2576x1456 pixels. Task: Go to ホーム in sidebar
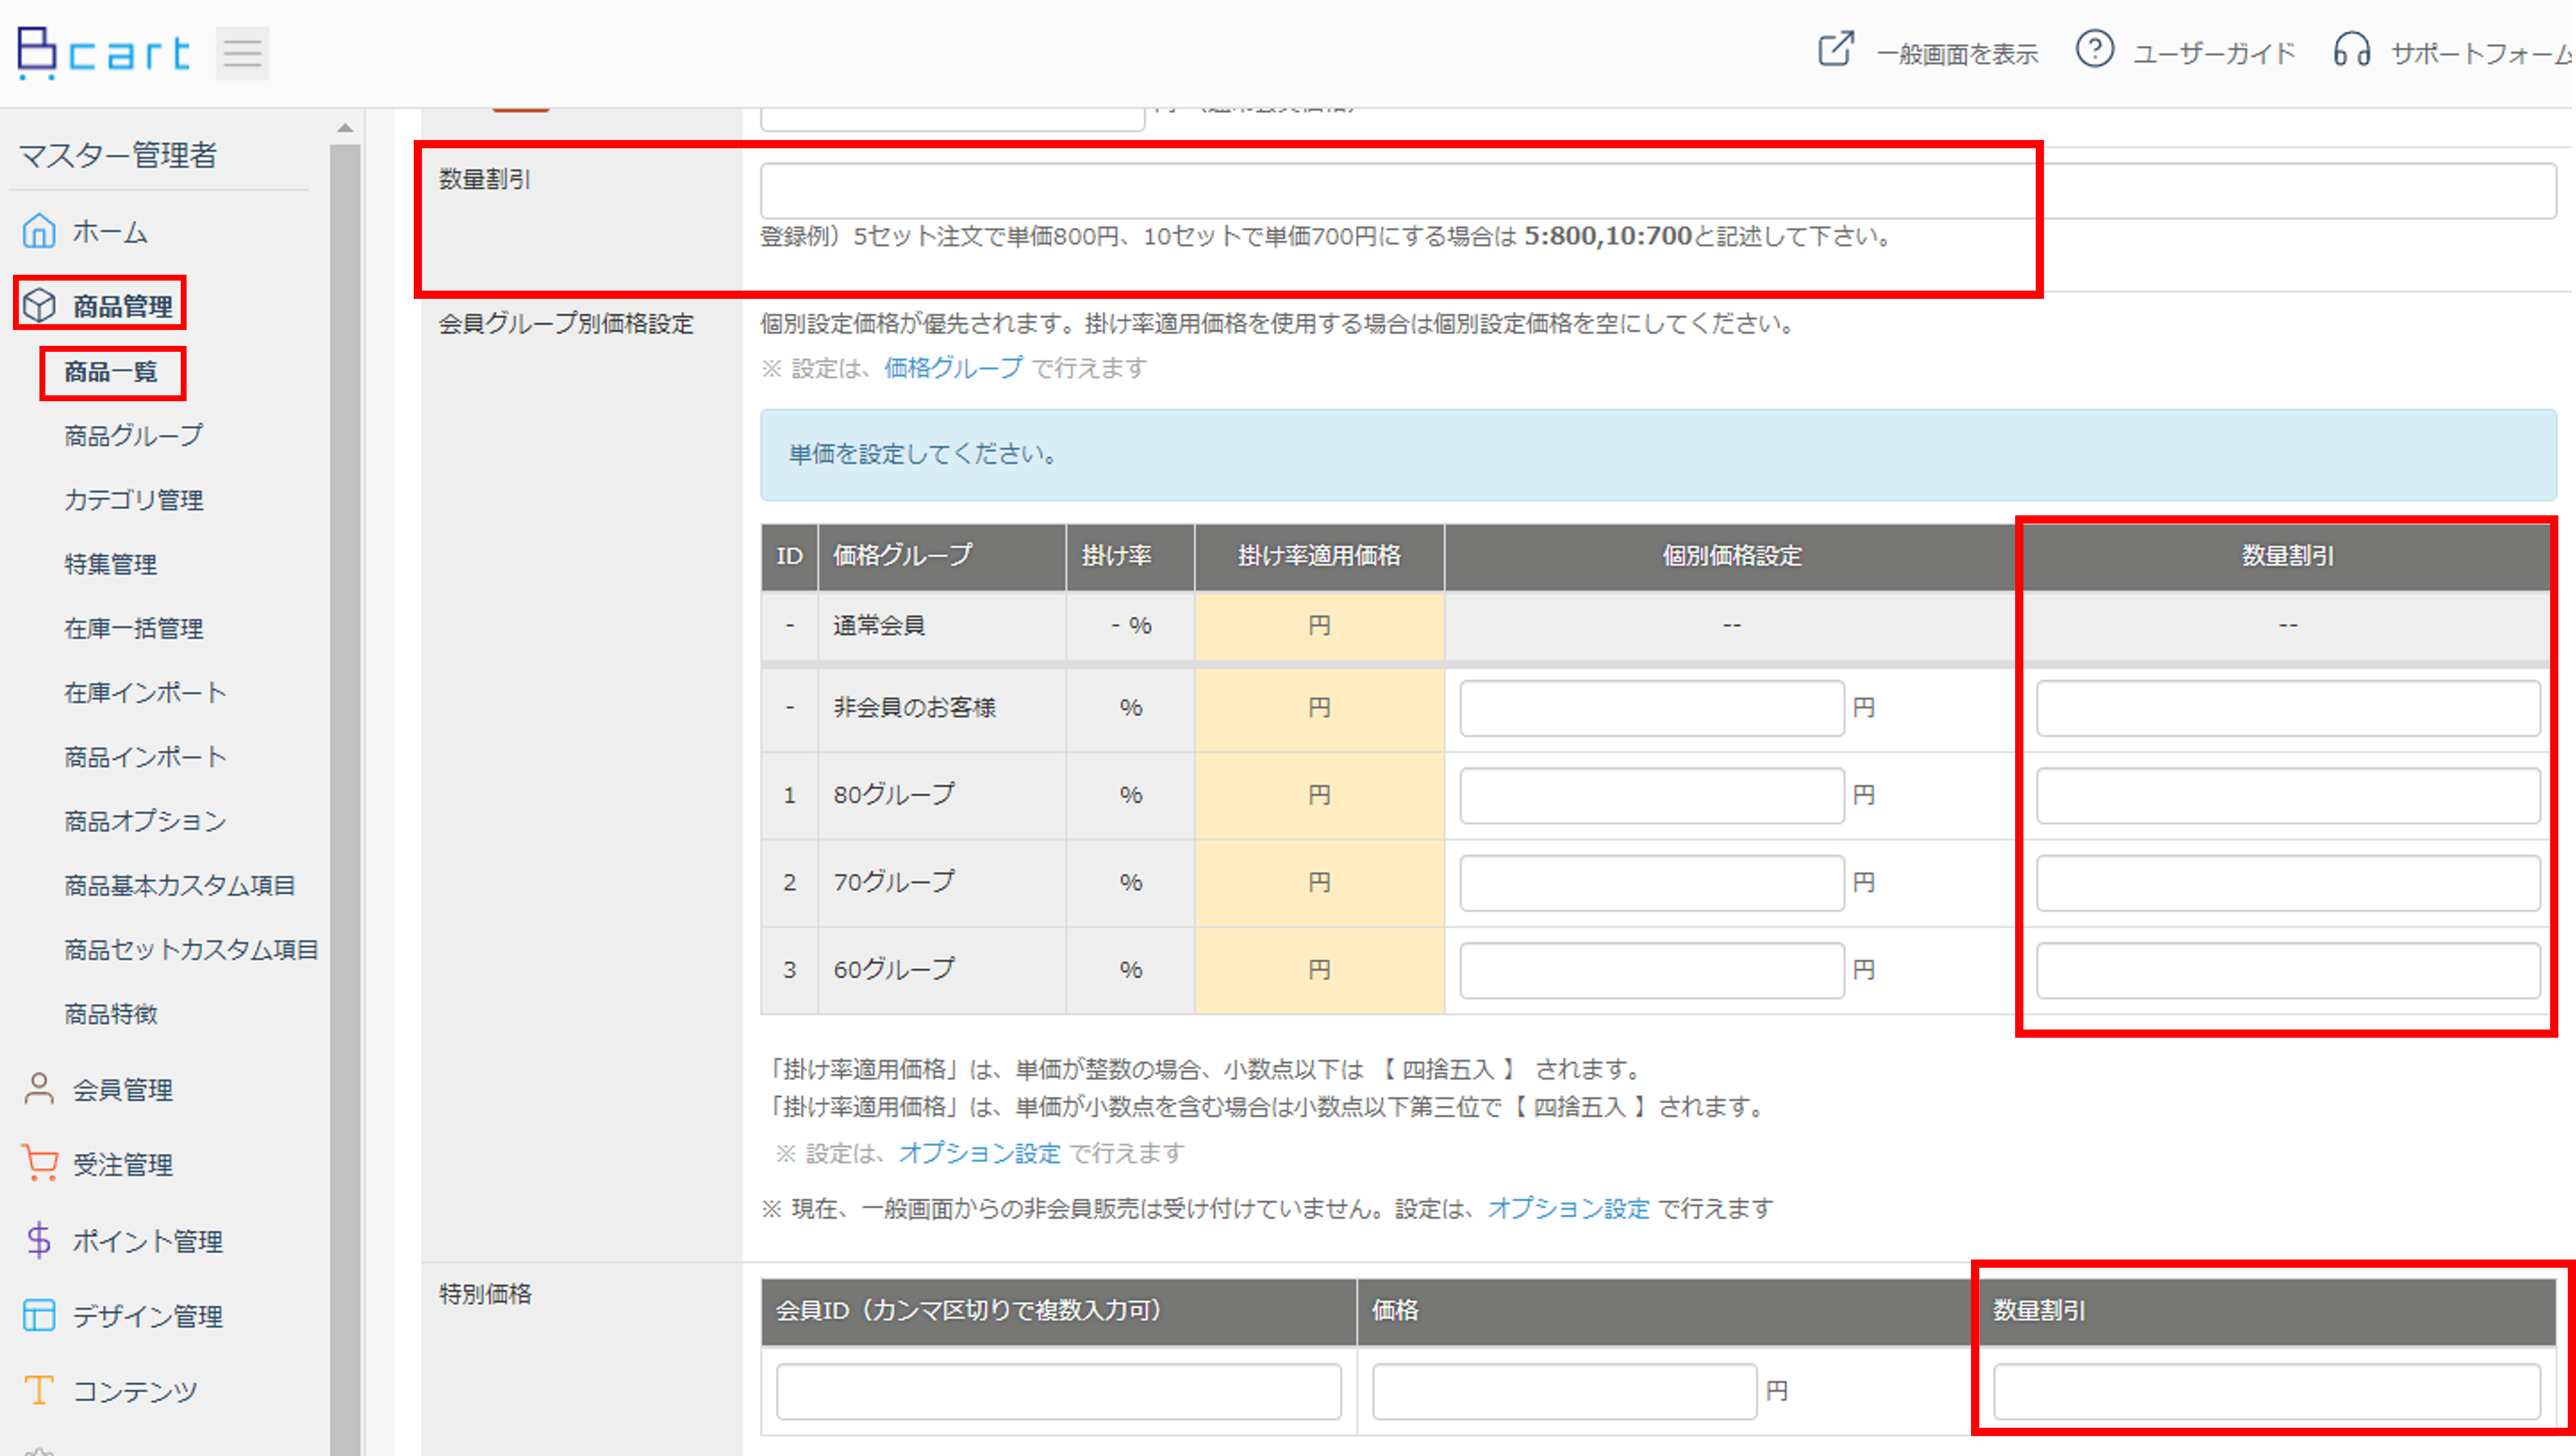click(x=110, y=232)
